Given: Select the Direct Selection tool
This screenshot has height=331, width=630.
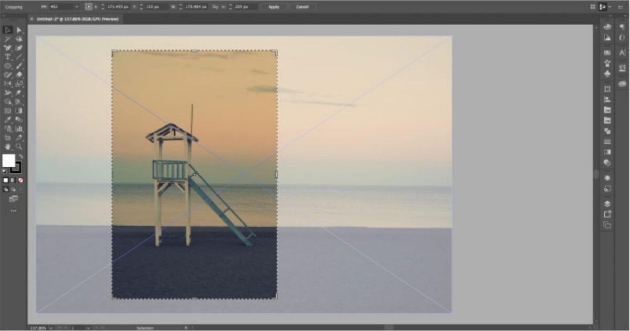Looking at the screenshot, I should (x=19, y=30).
